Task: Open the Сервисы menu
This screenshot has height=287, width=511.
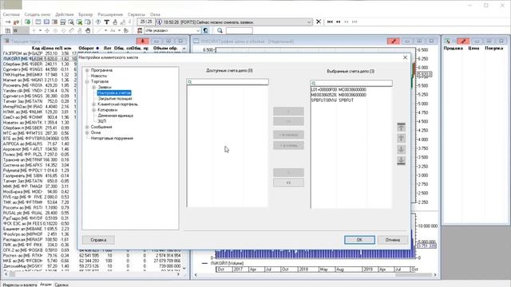Action: [137, 14]
